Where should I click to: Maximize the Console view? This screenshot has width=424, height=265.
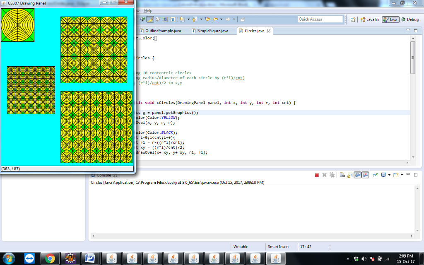pos(416,175)
